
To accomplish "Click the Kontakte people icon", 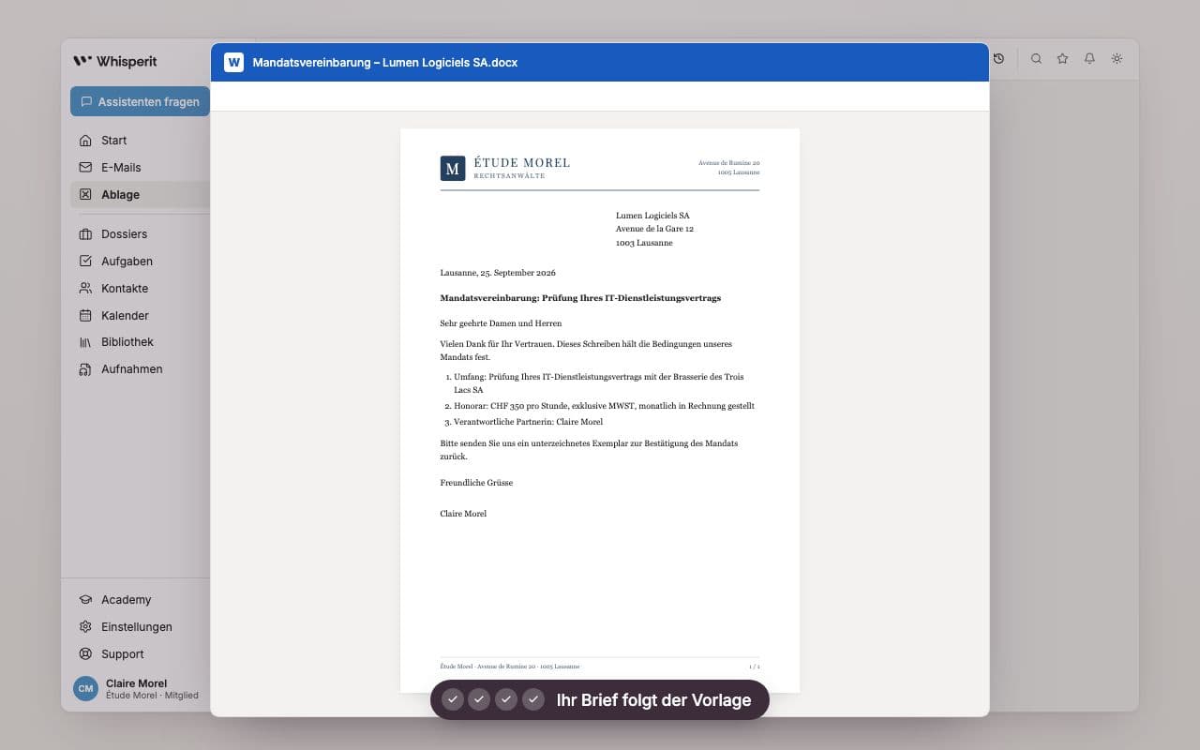I will coord(85,289).
